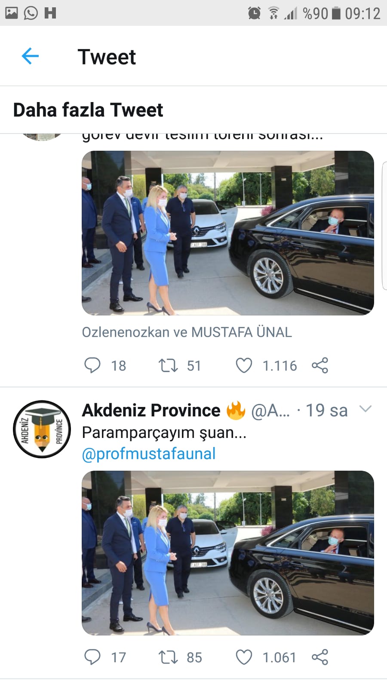Screen dimensions: 387x689
Task: Open the Akdeniz Province account name
Action: coord(151,410)
